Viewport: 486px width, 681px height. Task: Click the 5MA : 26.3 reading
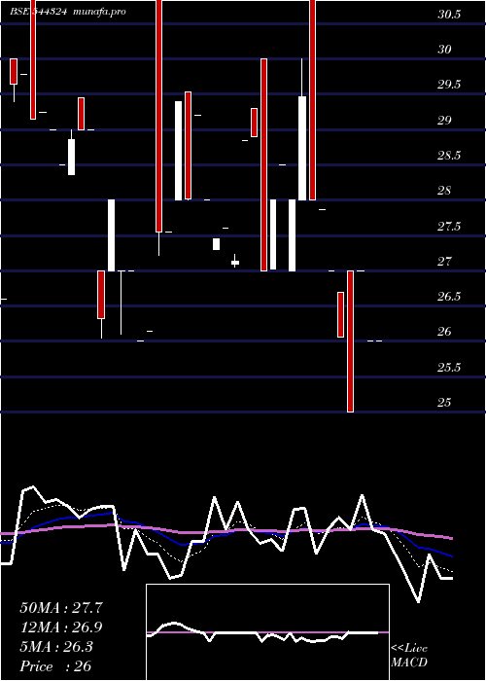tap(56, 647)
